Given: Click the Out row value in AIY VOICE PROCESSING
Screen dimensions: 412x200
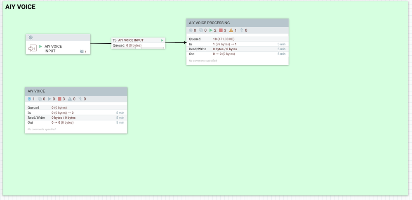Looking at the screenshot, I should pyautogui.click(x=224, y=54).
